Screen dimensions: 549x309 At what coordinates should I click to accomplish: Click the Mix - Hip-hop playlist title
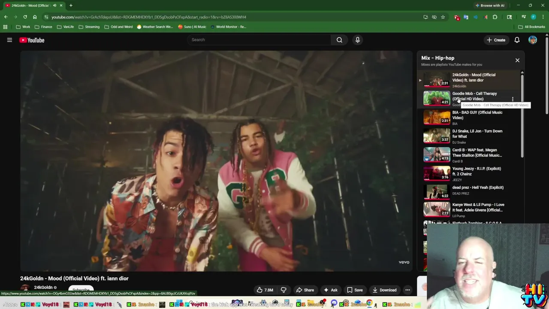click(437, 58)
